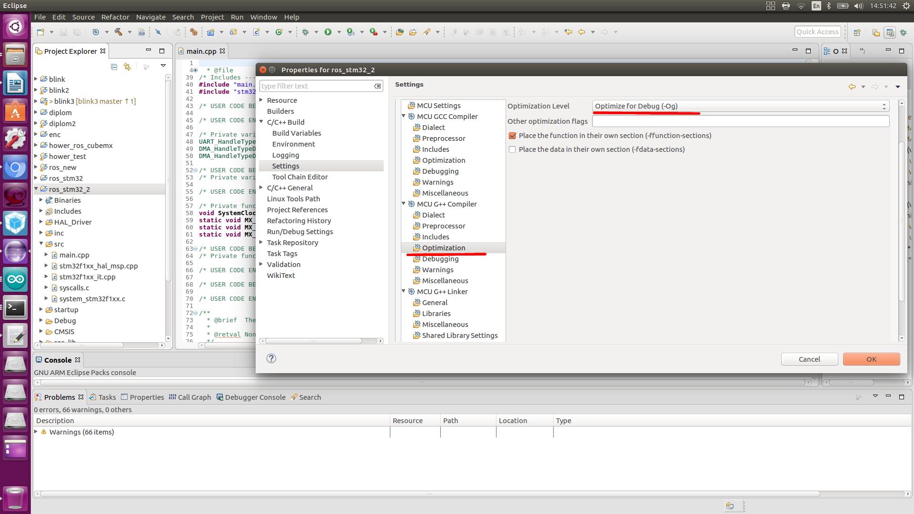The height and width of the screenshot is (514, 914).
Task: Click the Quick Access search field
Action: point(817,32)
